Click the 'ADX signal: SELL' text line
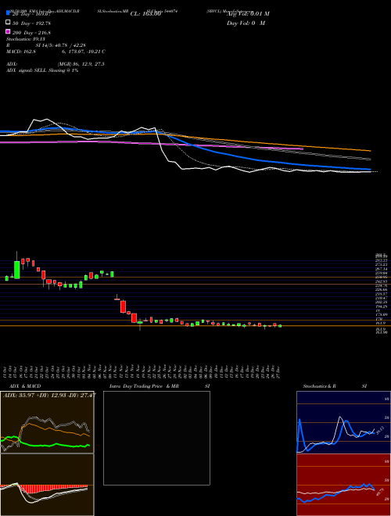 pyautogui.click(x=42, y=70)
